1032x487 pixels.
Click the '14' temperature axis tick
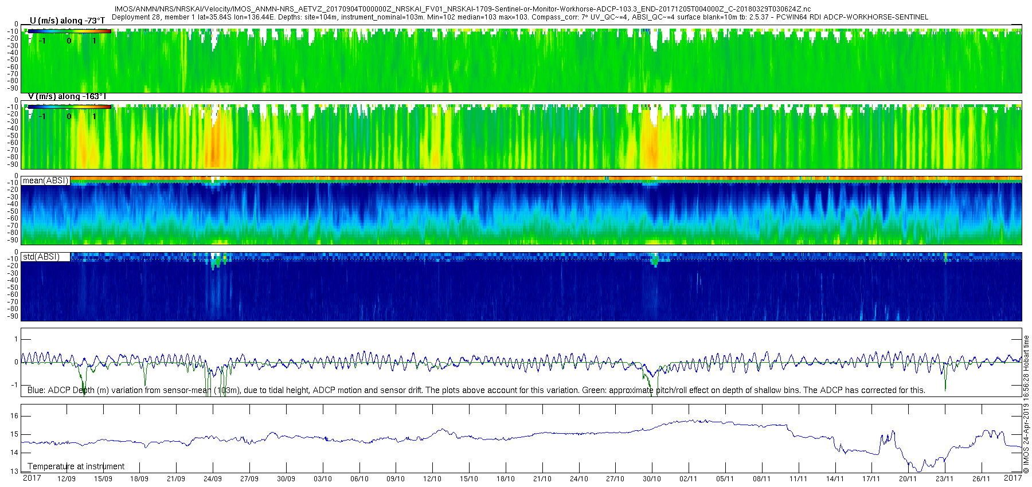pos(15,453)
